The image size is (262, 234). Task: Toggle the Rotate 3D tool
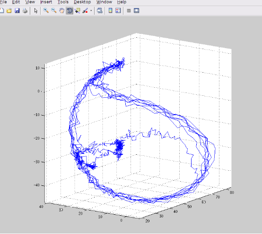click(70, 11)
